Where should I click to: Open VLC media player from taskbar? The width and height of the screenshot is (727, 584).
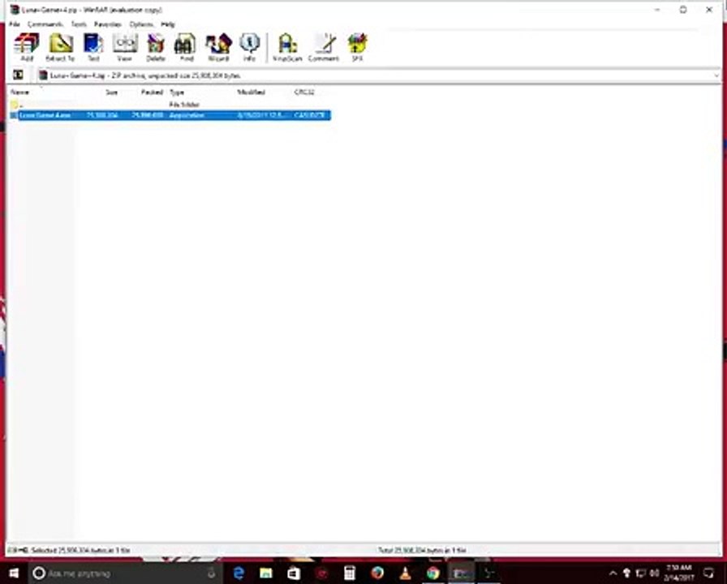point(405,573)
